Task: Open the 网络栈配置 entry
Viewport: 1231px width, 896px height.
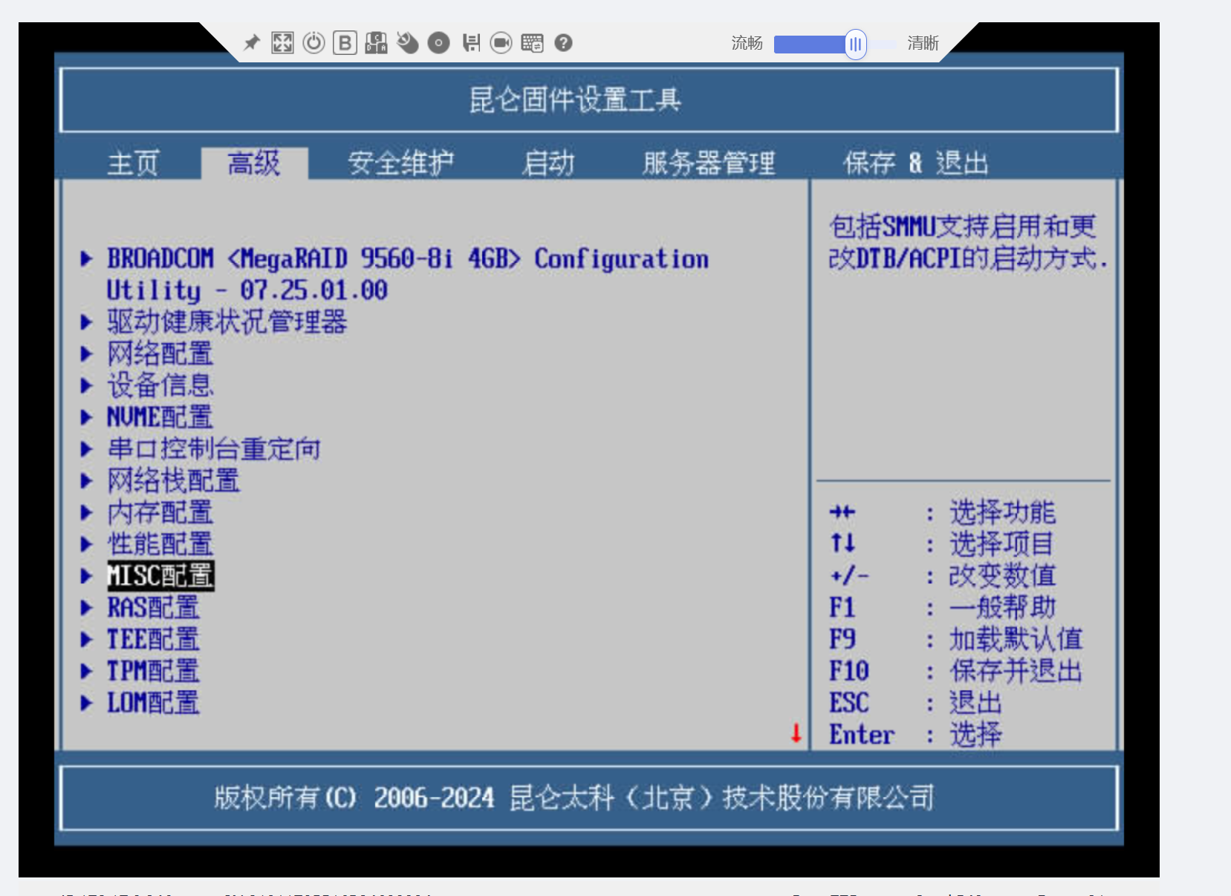Action: point(174,481)
